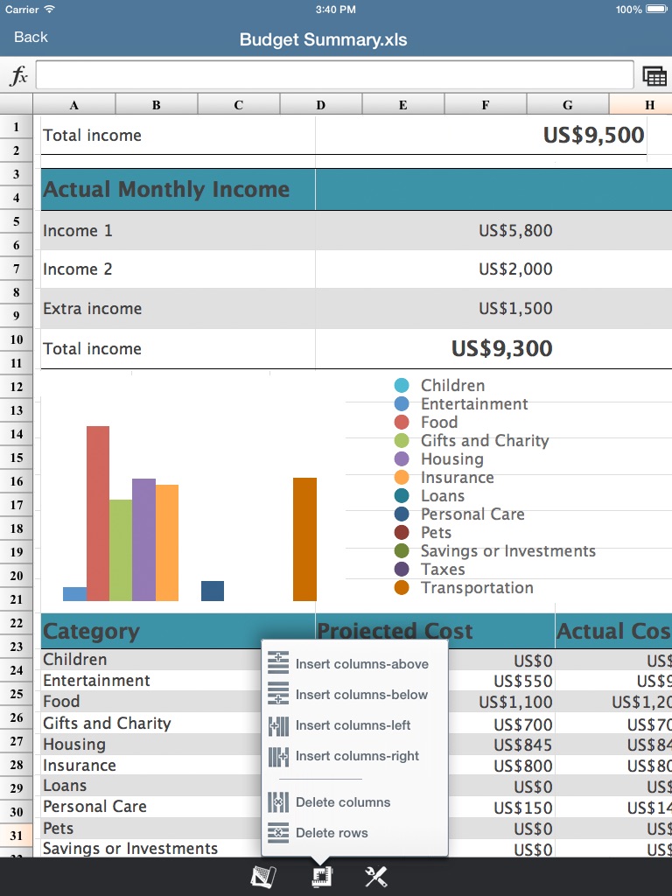Screen dimensions: 672x896
Task: Go Back to the previous screen
Action: coord(31,37)
